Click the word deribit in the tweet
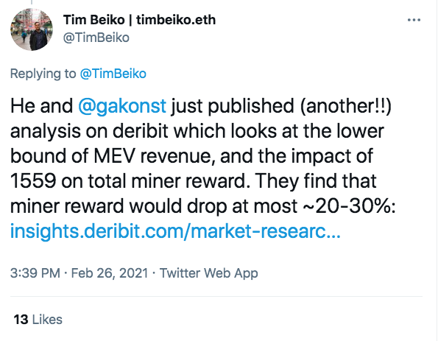438x341 pixels. [x=141, y=131]
